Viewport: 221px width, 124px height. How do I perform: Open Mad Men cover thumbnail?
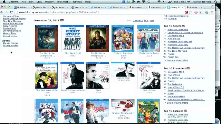pos(72,111)
